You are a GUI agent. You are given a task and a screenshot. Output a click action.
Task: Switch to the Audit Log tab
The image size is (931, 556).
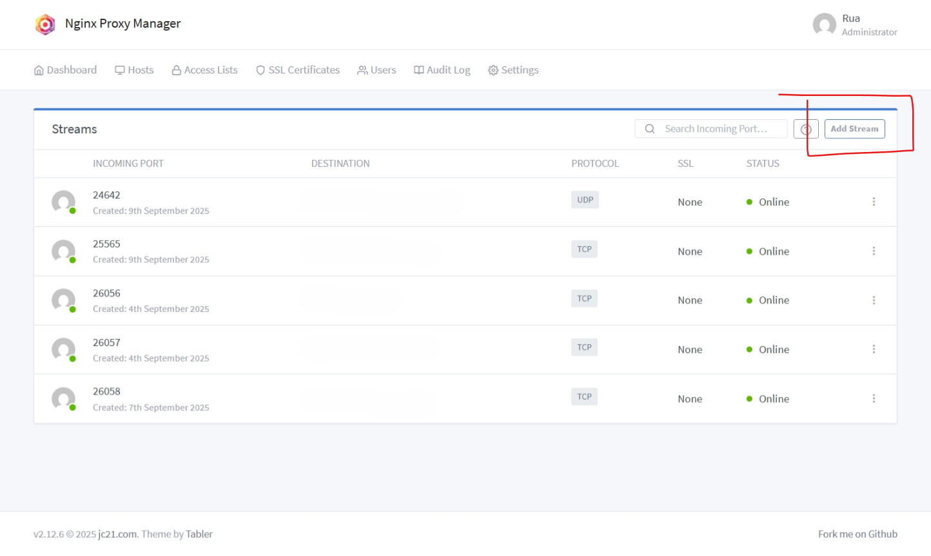[442, 70]
